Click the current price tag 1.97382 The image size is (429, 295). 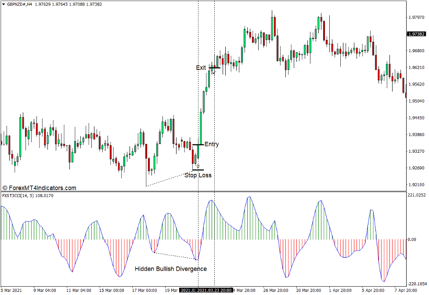point(416,34)
